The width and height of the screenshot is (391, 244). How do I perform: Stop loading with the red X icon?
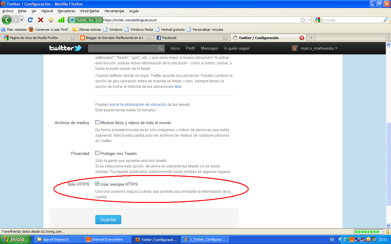(x=40, y=20)
